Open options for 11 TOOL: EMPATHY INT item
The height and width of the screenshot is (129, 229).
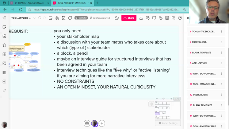pos(222,84)
